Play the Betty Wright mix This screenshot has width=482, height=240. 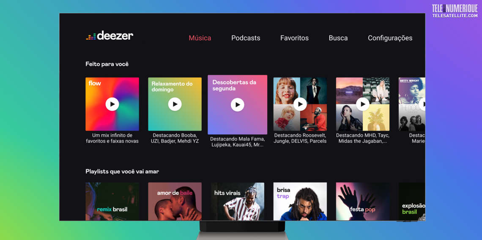click(422, 104)
